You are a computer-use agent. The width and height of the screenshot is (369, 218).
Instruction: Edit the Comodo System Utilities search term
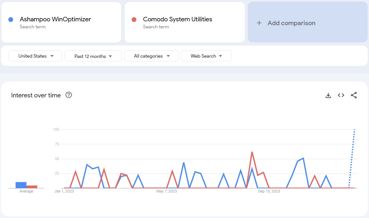tap(185, 22)
